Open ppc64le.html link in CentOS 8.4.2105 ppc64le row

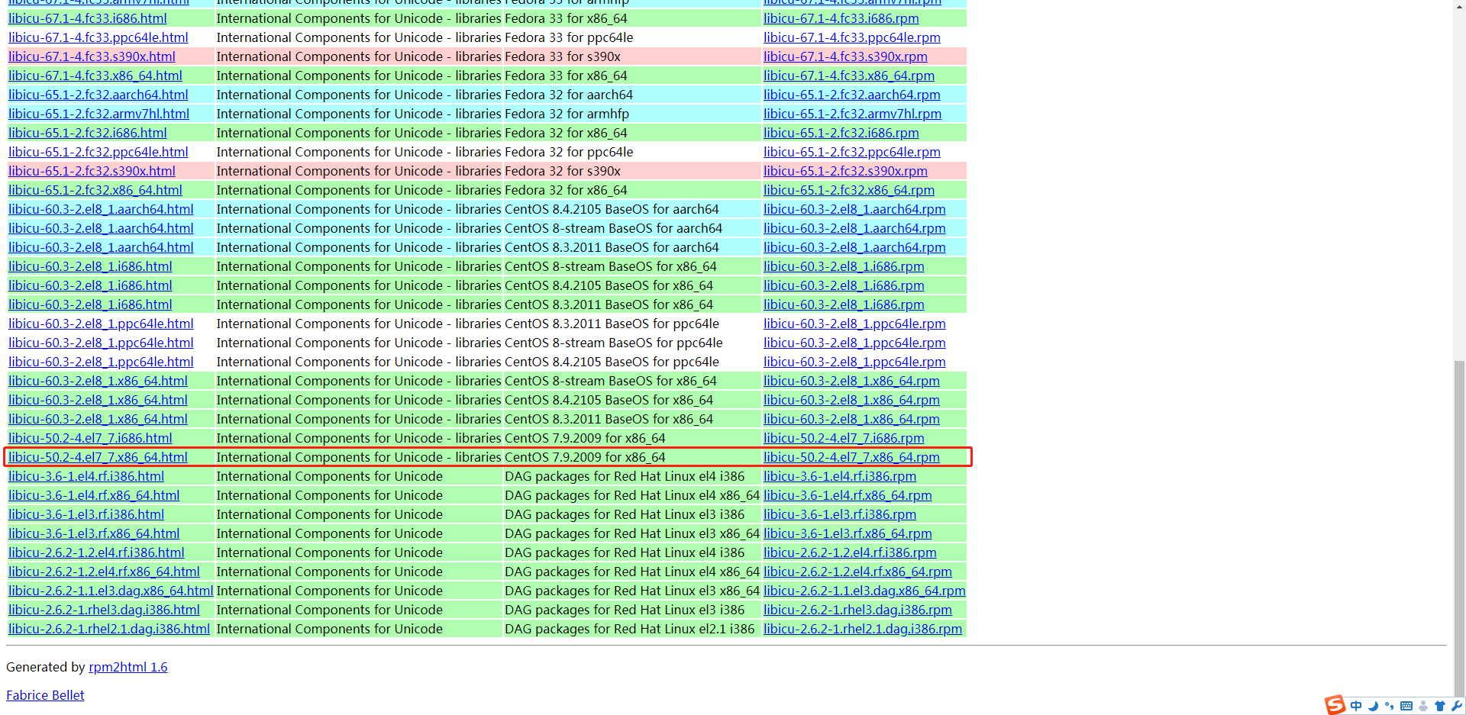click(x=101, y=362)
